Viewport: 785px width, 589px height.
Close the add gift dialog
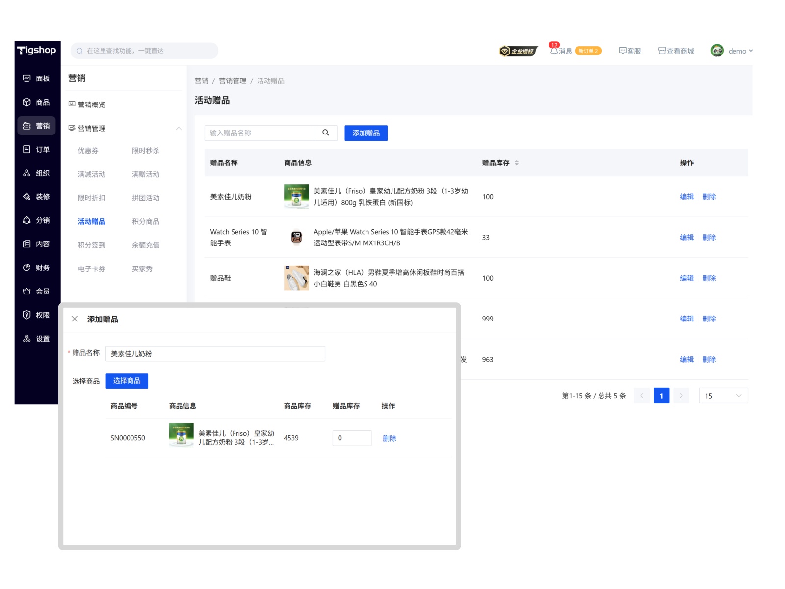(x=75, y=319)
